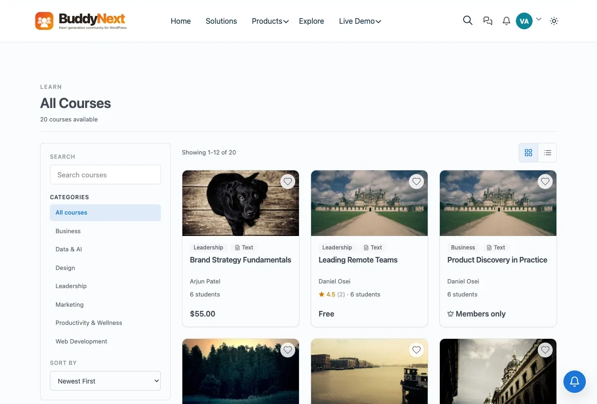This screenshot has height=404, width=597.
Task: Select the All courses category
Action: coord(105,213)
